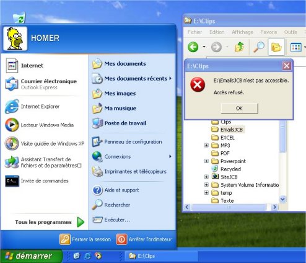Open the Fichier menu
This screenshot has width=306, height=263.
tap(195, 32)
